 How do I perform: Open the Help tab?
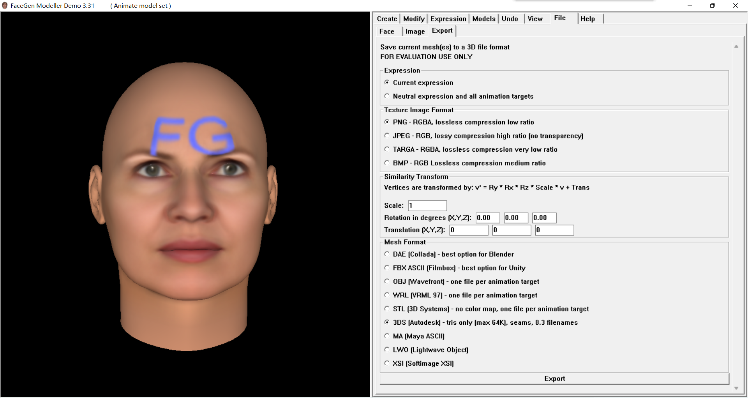(x=587, y=19)
